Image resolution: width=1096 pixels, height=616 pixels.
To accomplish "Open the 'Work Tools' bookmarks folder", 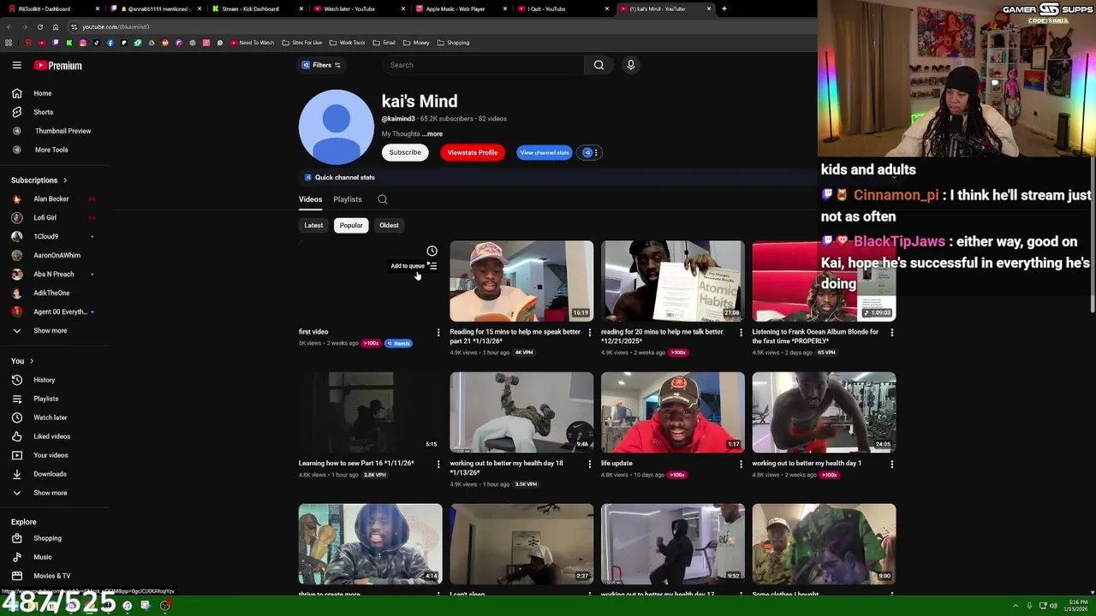I will [x=347, y=43].
